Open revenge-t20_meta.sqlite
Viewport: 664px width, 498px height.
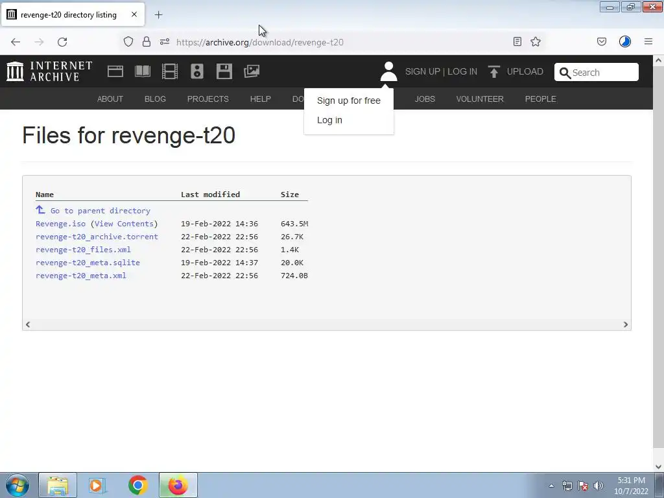point(88,263)
